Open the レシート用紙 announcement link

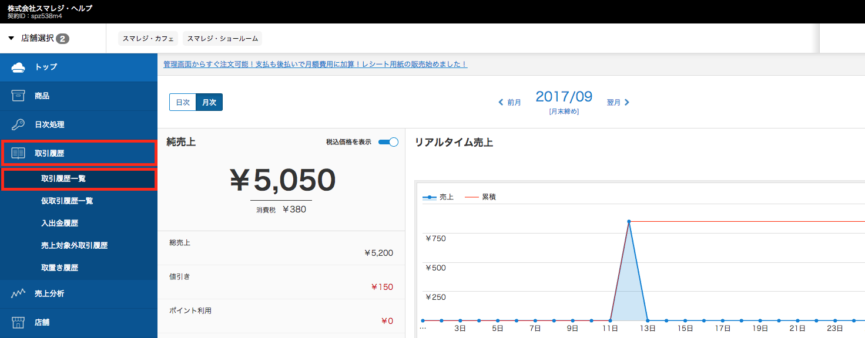pos(316,65)
